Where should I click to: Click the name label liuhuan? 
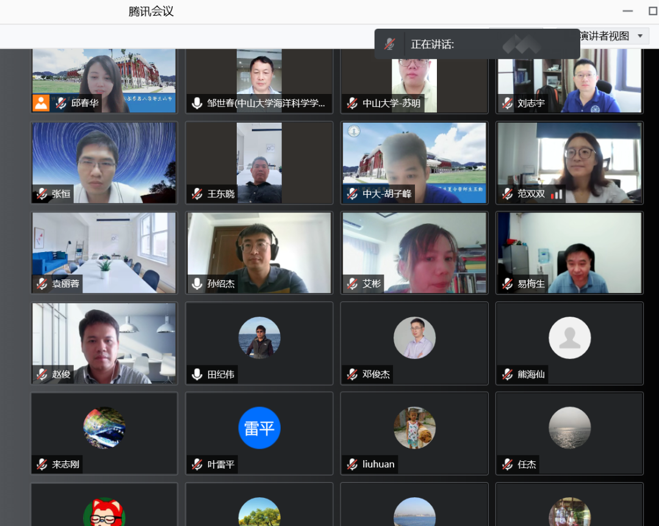click(379, 464)
